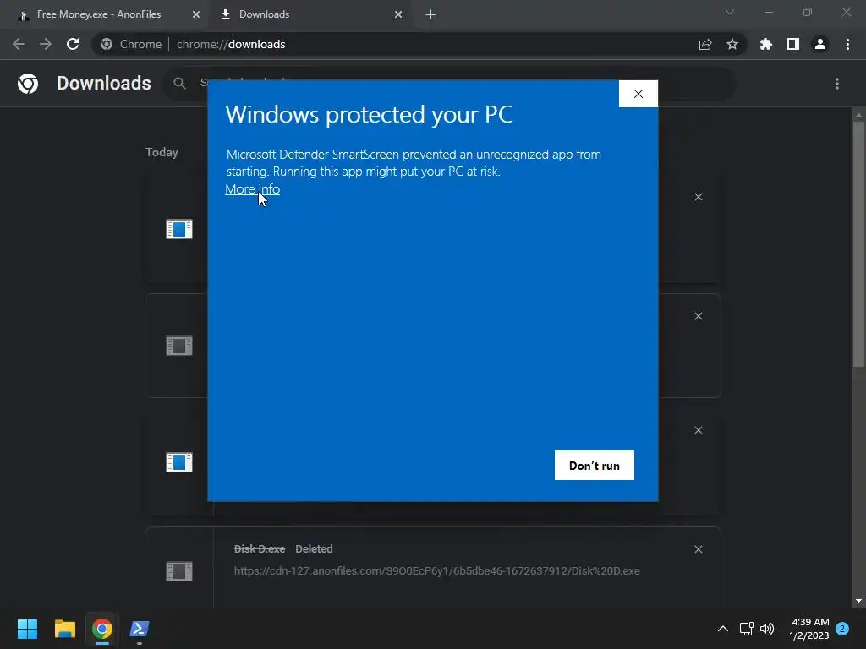Remove the first download from list
The width and height of the screenshot is (866, 649).
[x=698, y=197]
